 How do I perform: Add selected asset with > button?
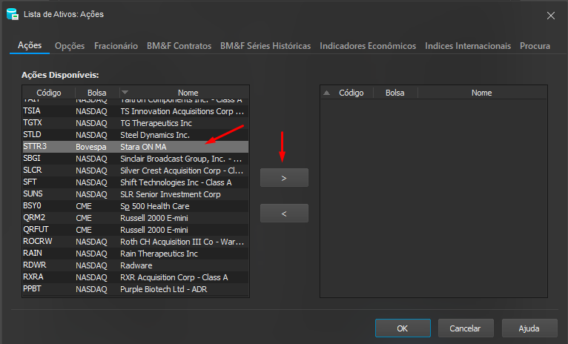point(284,178)
